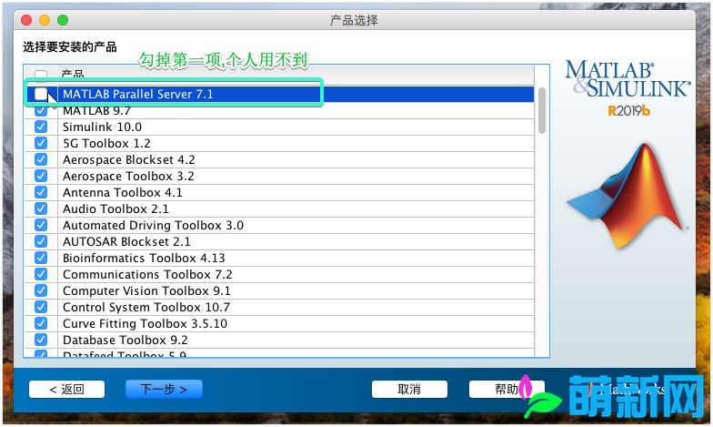Screen dimensions: 713x427
Task: Click the product list vertical scrollbar
Action: 542,110
